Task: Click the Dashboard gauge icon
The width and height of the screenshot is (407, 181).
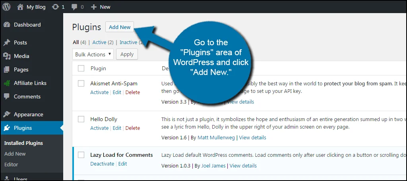Action: [7, 25]
